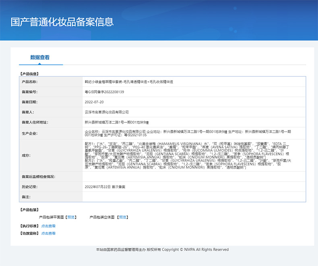The width and height of the screenshot is (318, 266).
Task: Click the 【产品包装】 section header
Action: 29,210
